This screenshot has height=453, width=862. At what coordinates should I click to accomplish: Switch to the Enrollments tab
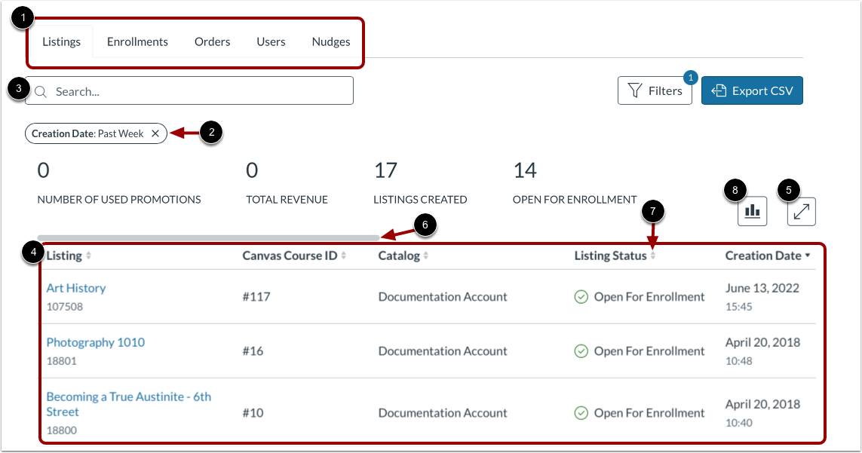click(137, 41)
